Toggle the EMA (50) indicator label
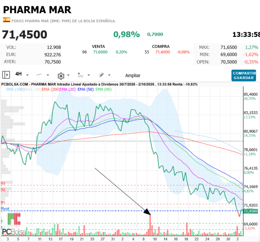The height and width of the screenshot is (242, 260). coord(85,90)
